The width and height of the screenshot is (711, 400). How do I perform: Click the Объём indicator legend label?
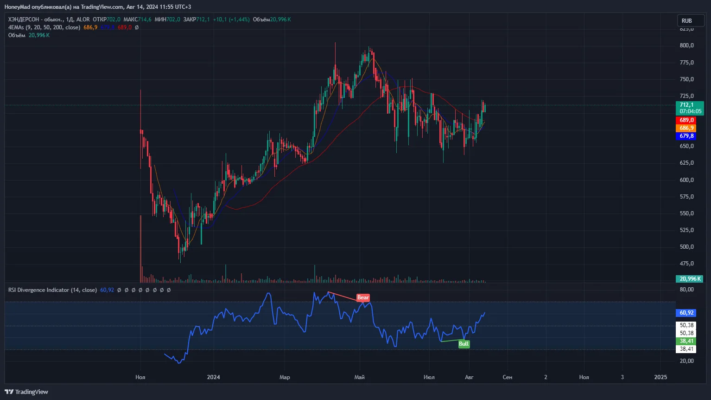point(17,35)
